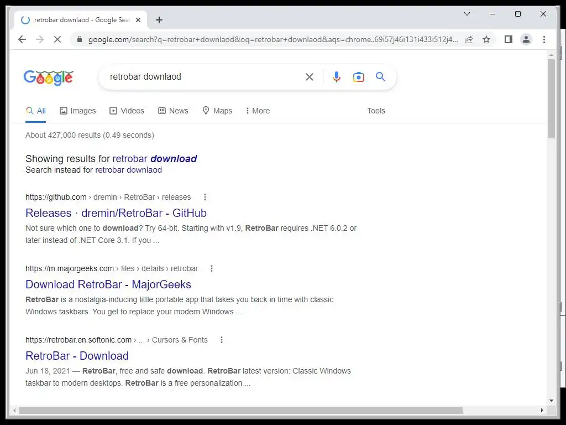Open options for GitHub result
566x425 pixels.
coord(205,197)
